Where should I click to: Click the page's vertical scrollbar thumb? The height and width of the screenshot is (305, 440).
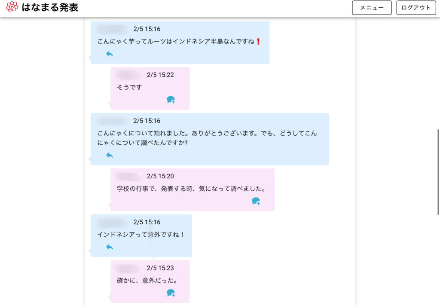pos(438,172)
